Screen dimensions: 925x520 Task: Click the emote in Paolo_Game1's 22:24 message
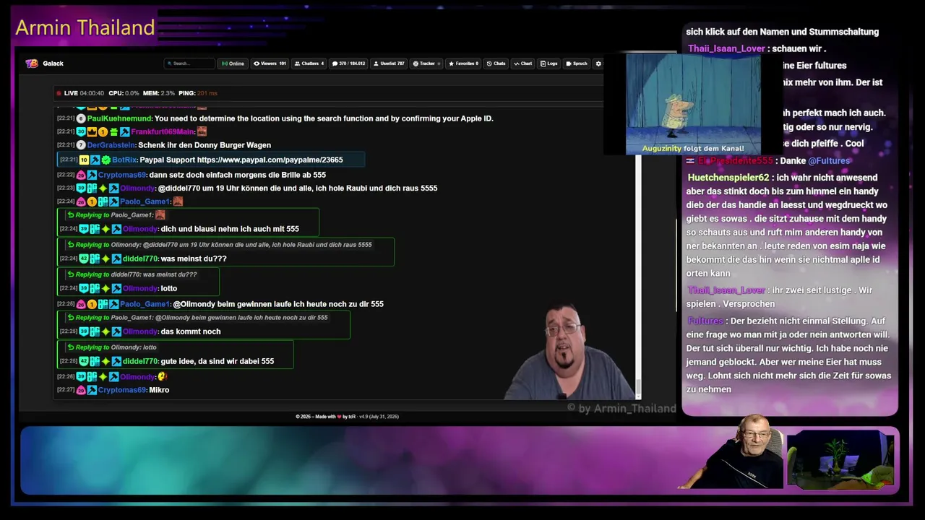tap(178, 201)
